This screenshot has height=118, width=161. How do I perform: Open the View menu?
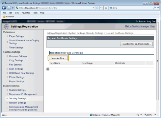click(17, 13)
